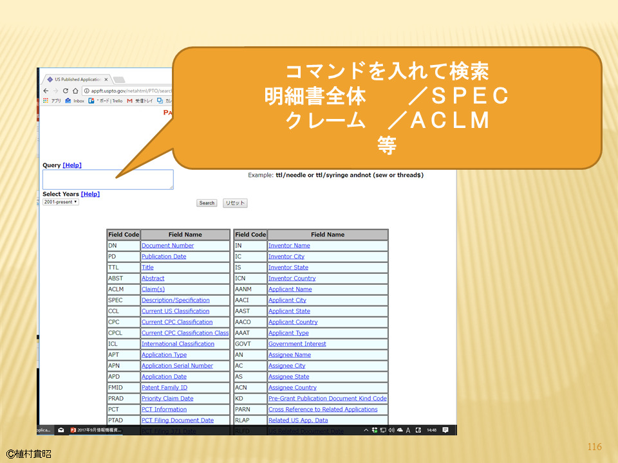Open the Patent Family ID link
Image resolution: width=618 pixels, height=463 pixels.
coord(164,388)
